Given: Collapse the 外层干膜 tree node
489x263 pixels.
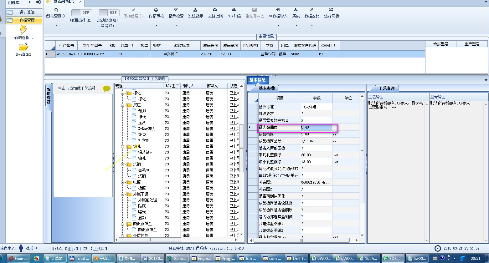Looking at the screenshot, I should tap(123, 194).
